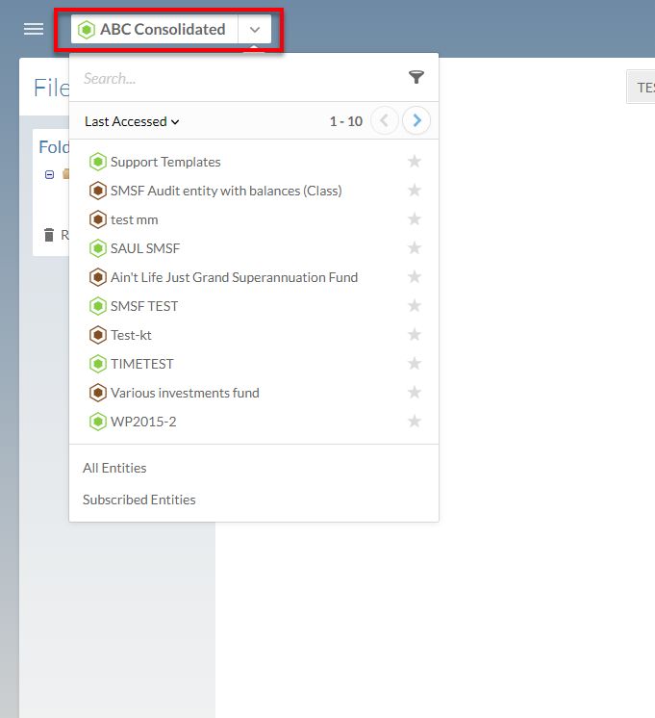This screenshot has width=655, height=718.
Task: Select Ain't Life Just Grand Superannuation Fund
Action: coord(234,277)
